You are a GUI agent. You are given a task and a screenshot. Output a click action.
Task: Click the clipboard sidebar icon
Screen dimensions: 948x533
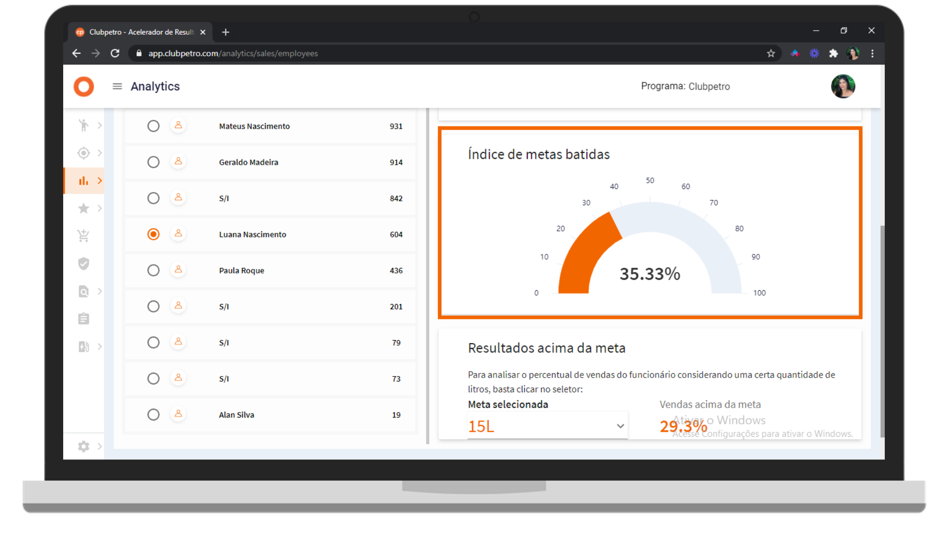coord(83,319)
